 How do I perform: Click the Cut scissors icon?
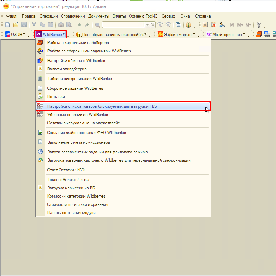[x=34, y=25]
